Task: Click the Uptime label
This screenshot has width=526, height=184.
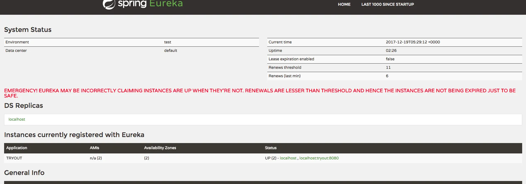Action: pos(275,51)
